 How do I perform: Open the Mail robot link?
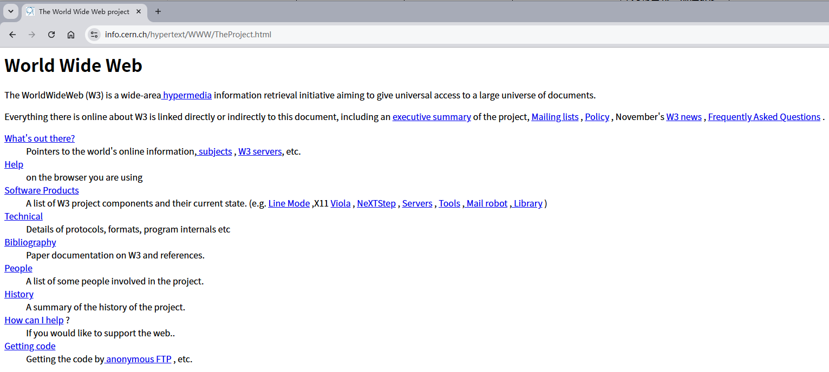485,203
